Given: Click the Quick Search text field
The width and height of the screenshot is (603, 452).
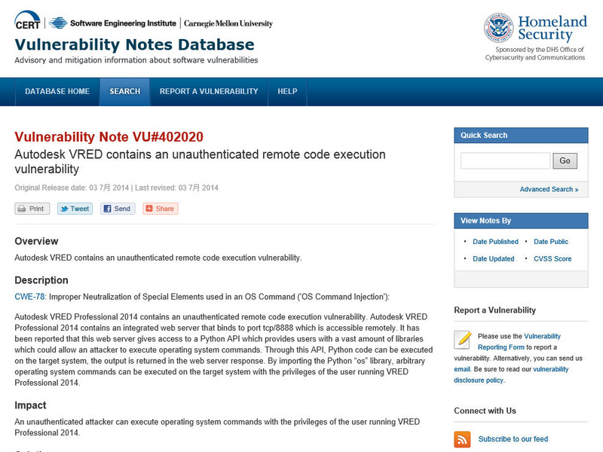Looking at the screenshot, I should (x=505, y=160).
